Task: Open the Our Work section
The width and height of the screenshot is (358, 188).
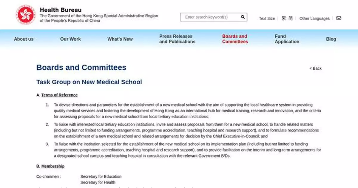Action: click(70, 39)
